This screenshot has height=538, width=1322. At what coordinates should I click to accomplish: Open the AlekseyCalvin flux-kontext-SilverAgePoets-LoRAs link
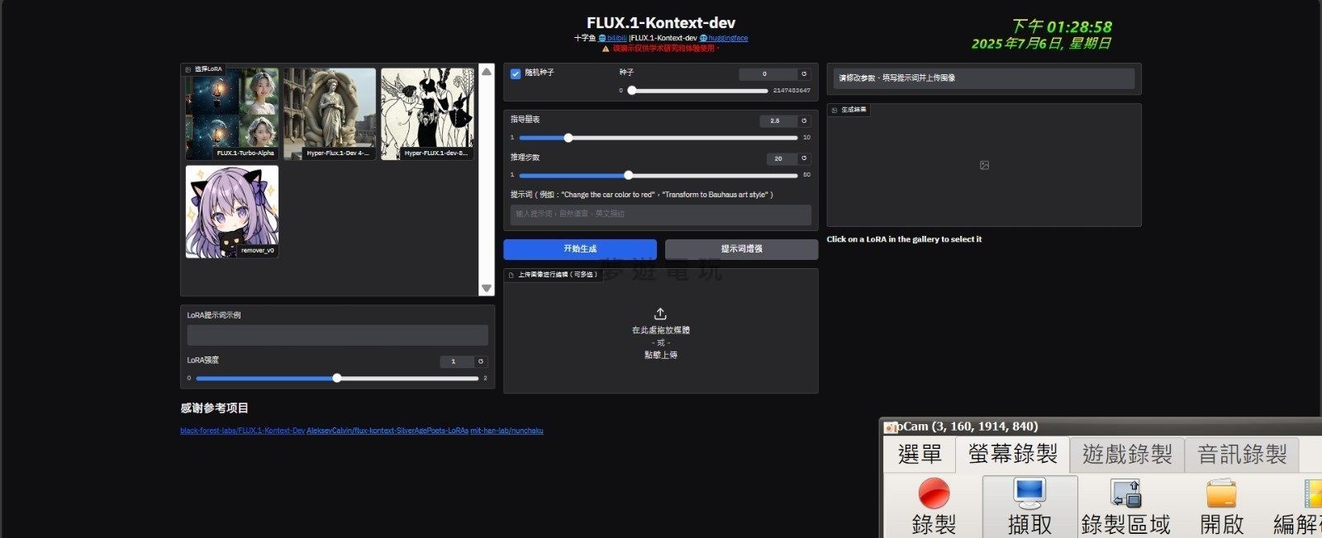pos(388,431)
